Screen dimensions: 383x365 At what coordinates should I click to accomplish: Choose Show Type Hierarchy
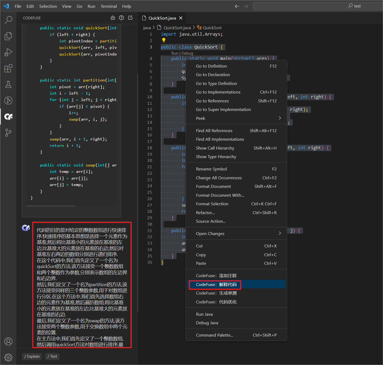[236, 157]
